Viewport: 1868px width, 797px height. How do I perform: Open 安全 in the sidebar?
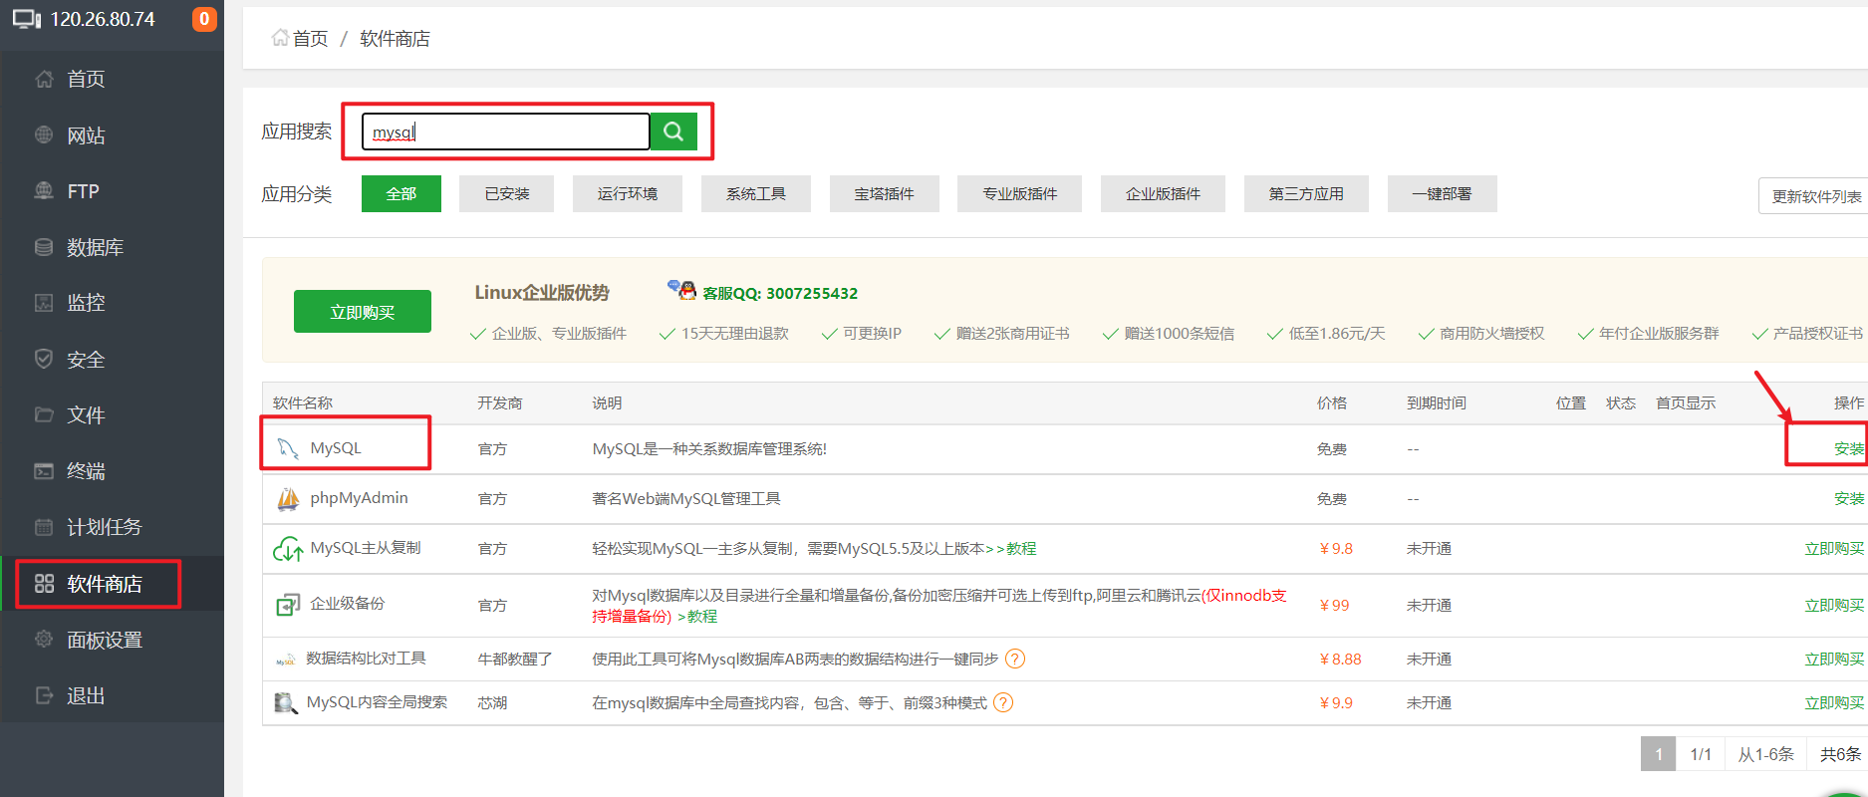[x=112, y=360]
